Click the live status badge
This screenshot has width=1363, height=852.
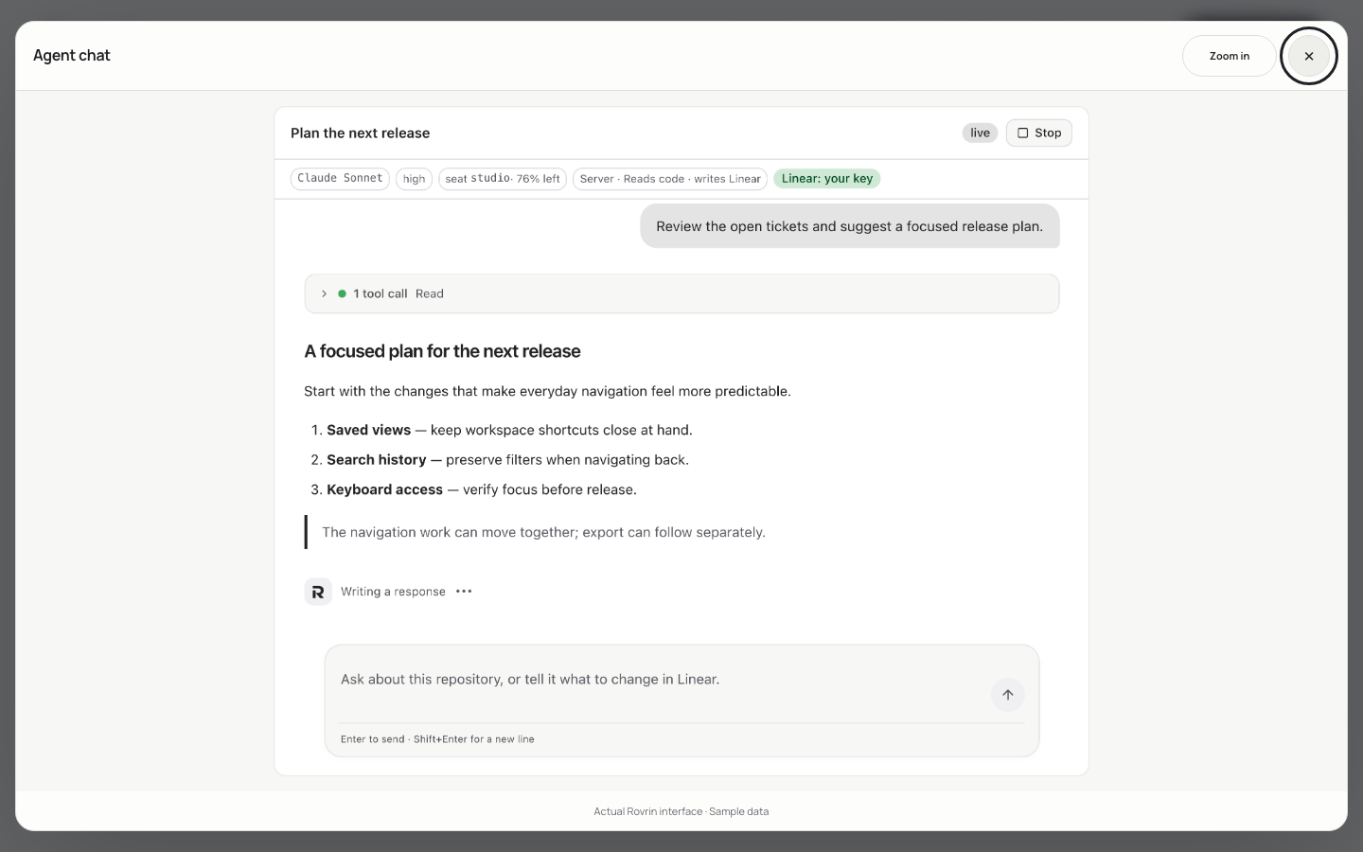coord(980,133)
